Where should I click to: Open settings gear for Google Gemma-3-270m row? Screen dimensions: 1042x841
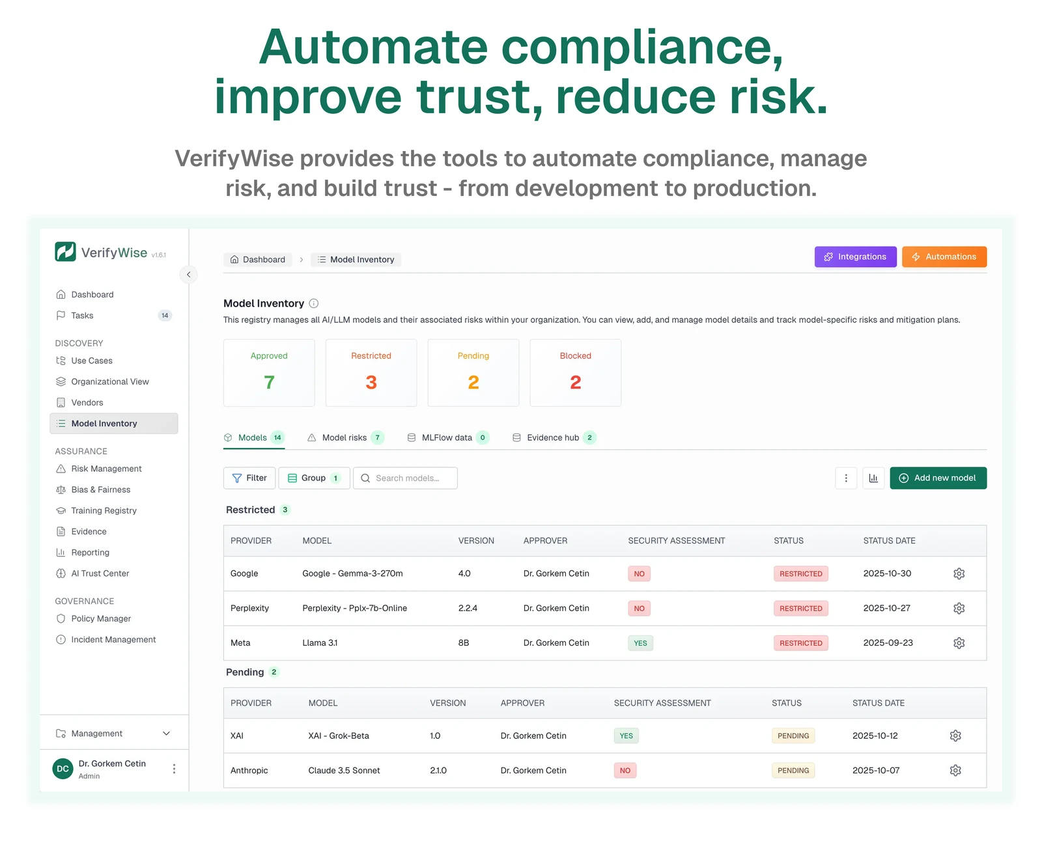click(x=959, y=573)
